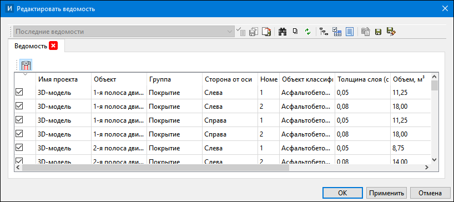This screenshot has width=454, height=202.
Task: Click the vertical scrollbar thumb
Action: 434,85
